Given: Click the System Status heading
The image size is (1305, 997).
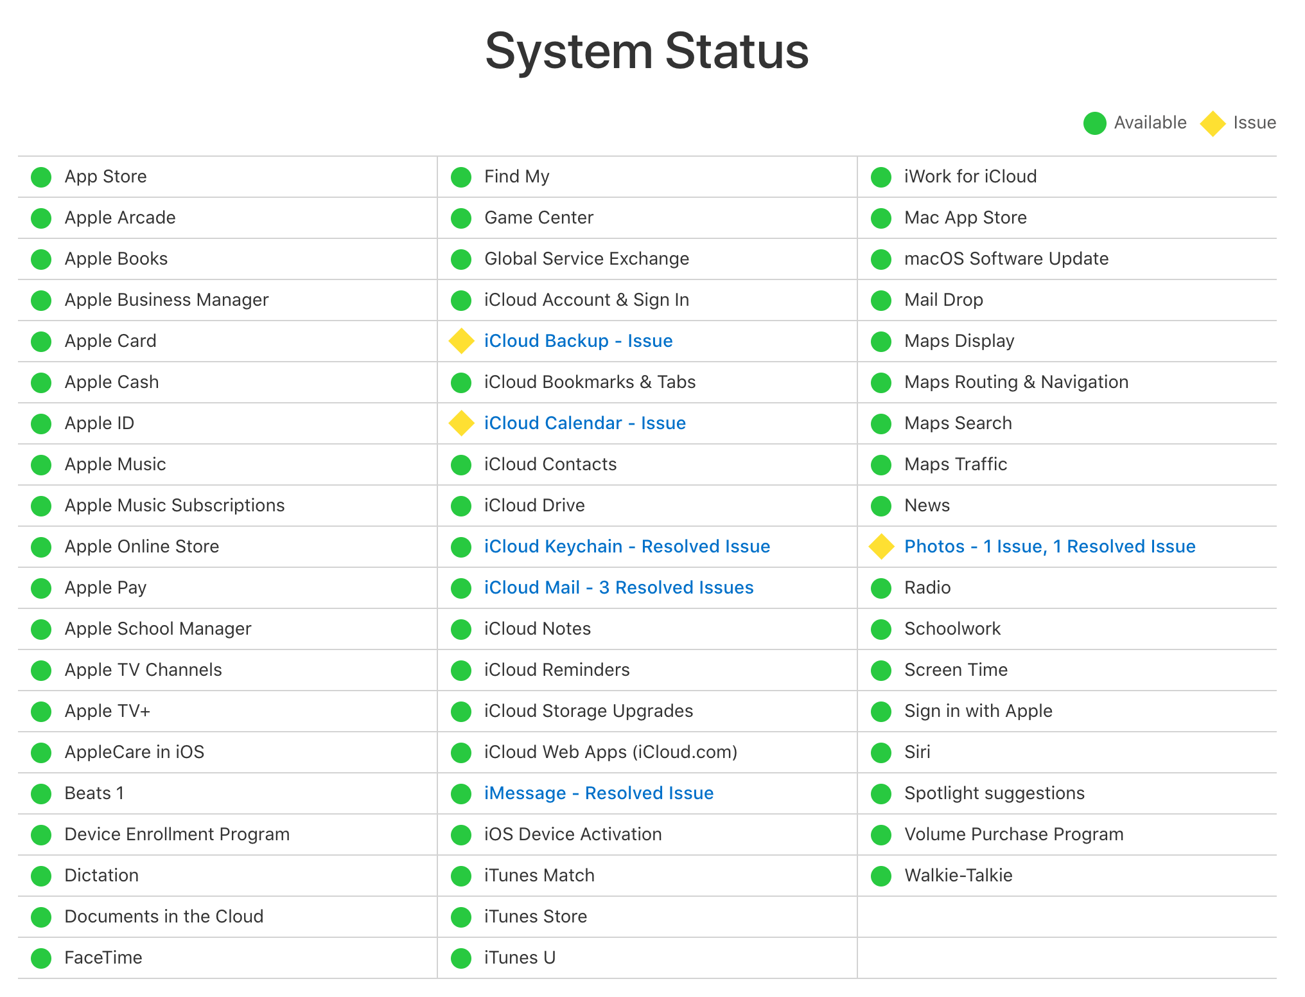Looking at the screenshot, I should [x=647, y=51].
